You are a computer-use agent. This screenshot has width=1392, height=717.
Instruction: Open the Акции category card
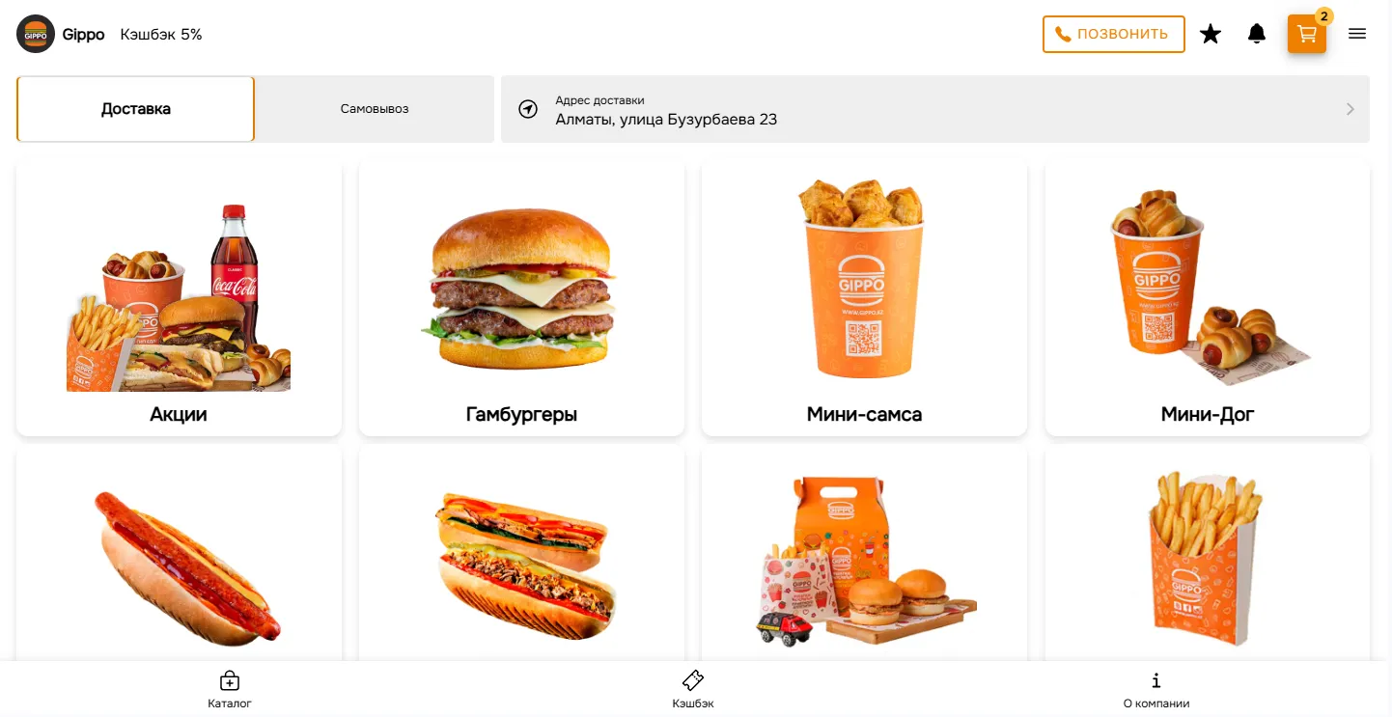(179, 298)
